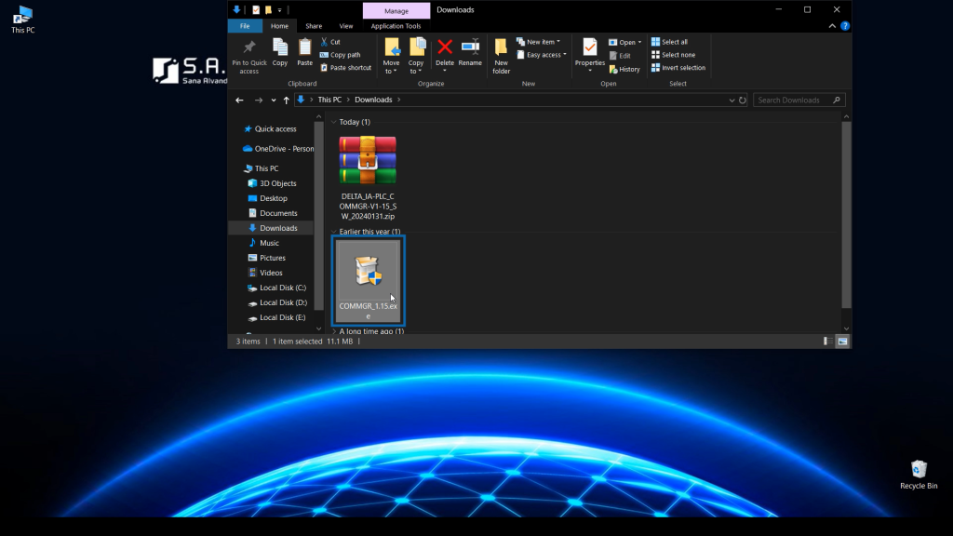This screenshot has height=536, width=953.
Task: Rename the selected file
Action: coord(470,52)
